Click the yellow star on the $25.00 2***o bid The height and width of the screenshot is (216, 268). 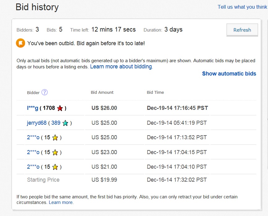pos(55,138)
